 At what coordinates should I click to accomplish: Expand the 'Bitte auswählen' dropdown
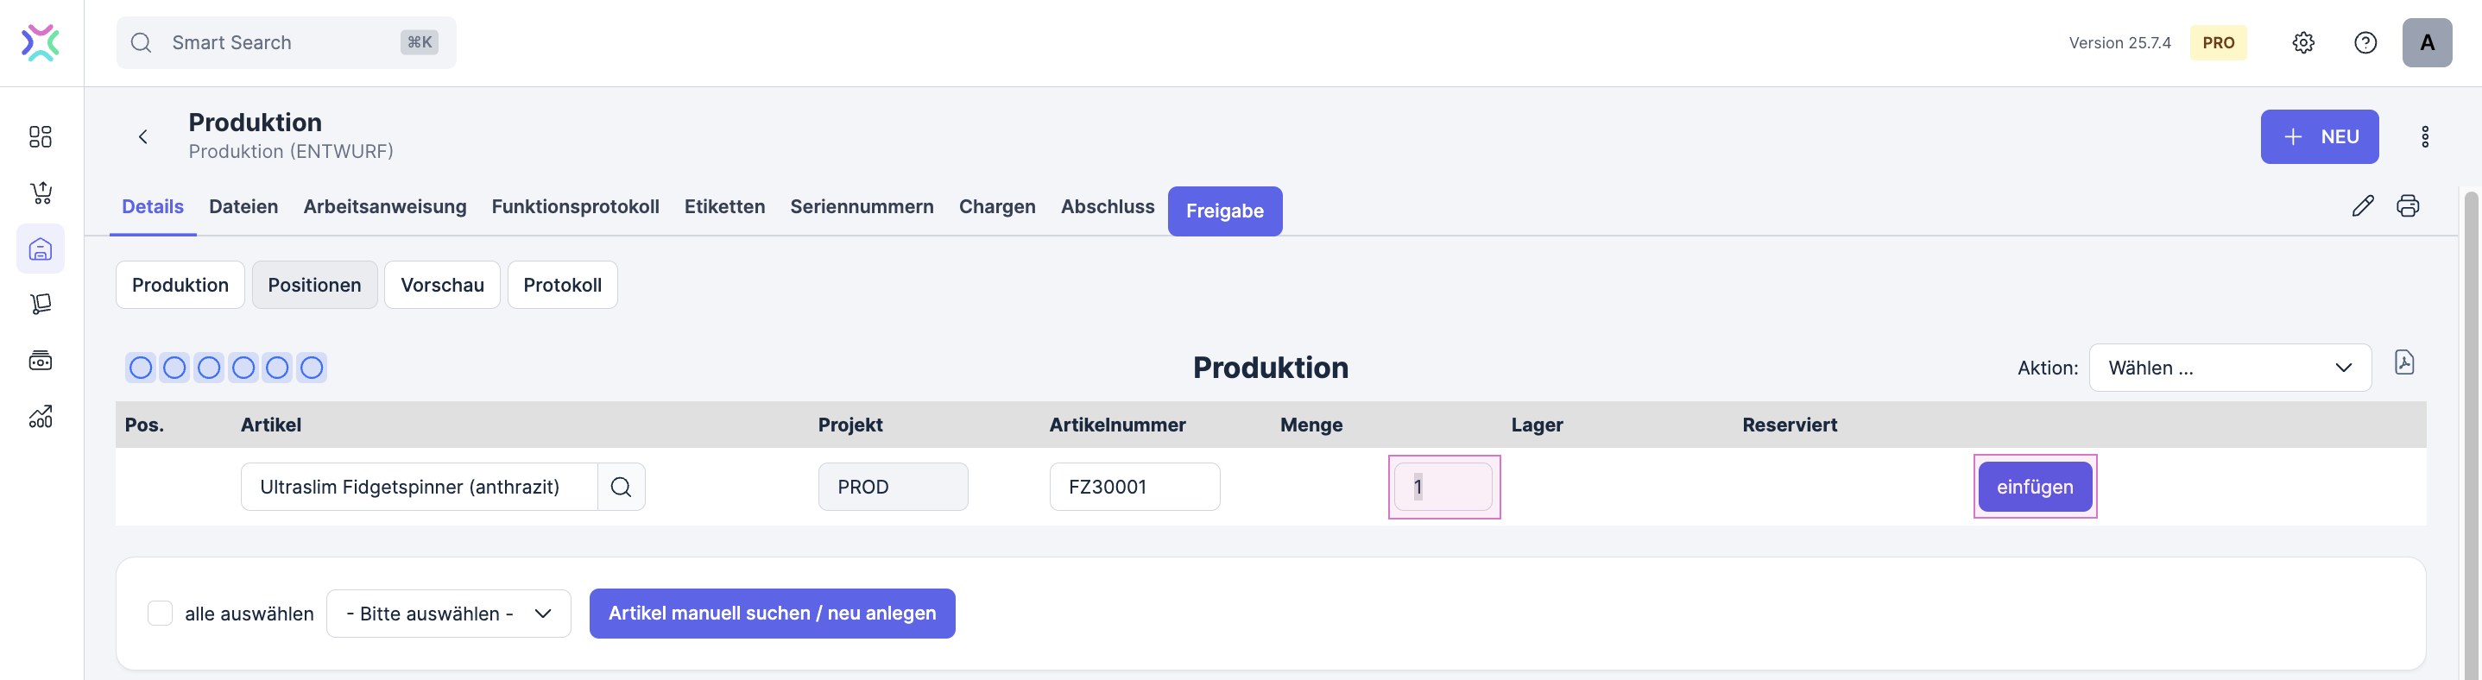[448, 614]
